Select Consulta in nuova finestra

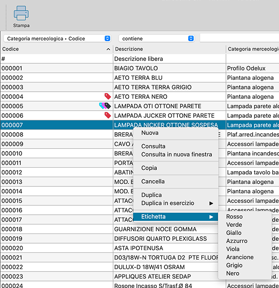[x=177, y=155]
